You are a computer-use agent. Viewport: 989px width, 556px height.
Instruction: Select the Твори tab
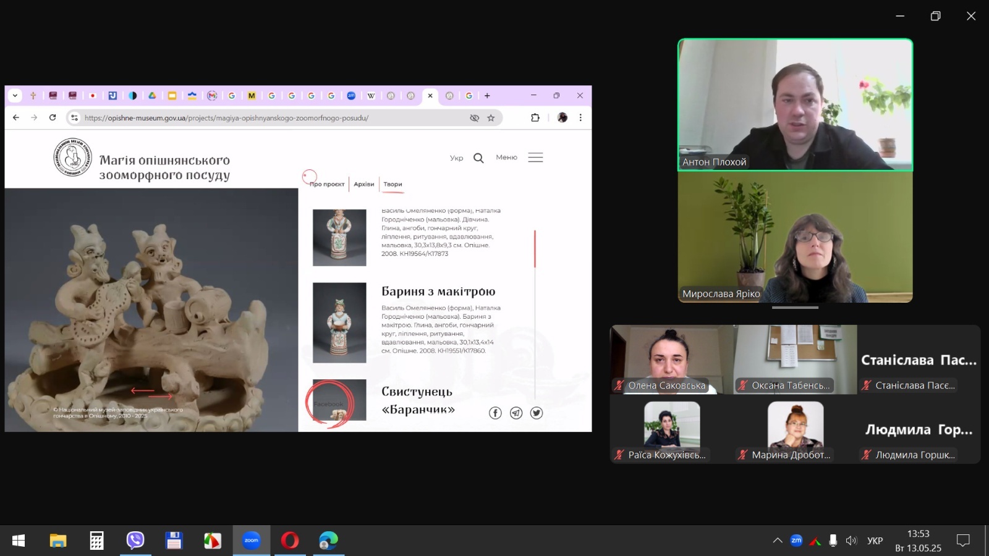click(393, 184)
